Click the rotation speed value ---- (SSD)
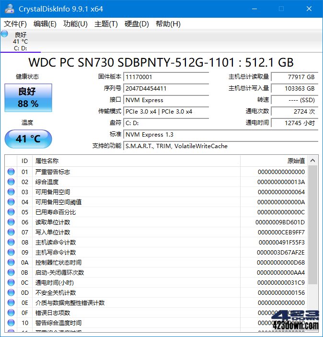 pos(295,100)
